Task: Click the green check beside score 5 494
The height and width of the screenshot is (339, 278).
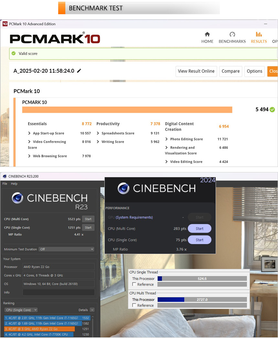Action: point(272,109)
